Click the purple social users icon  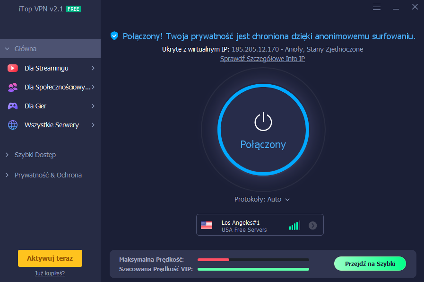(x=13, y=87)
